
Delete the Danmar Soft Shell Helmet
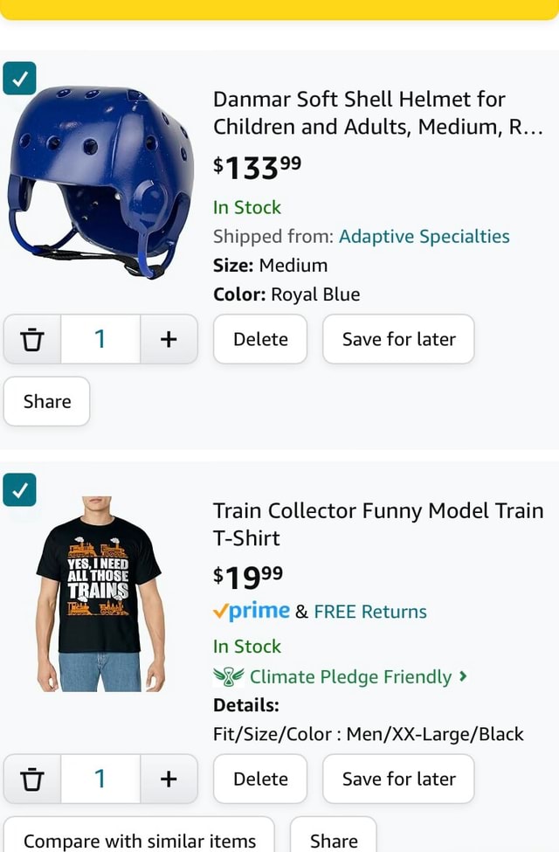(x=260, y=339)
